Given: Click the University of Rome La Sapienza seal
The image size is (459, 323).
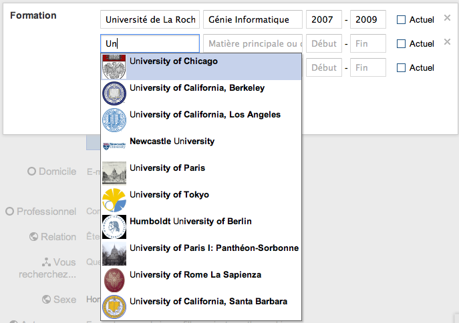Looking at the screenshot, I should tap(114, 280).
